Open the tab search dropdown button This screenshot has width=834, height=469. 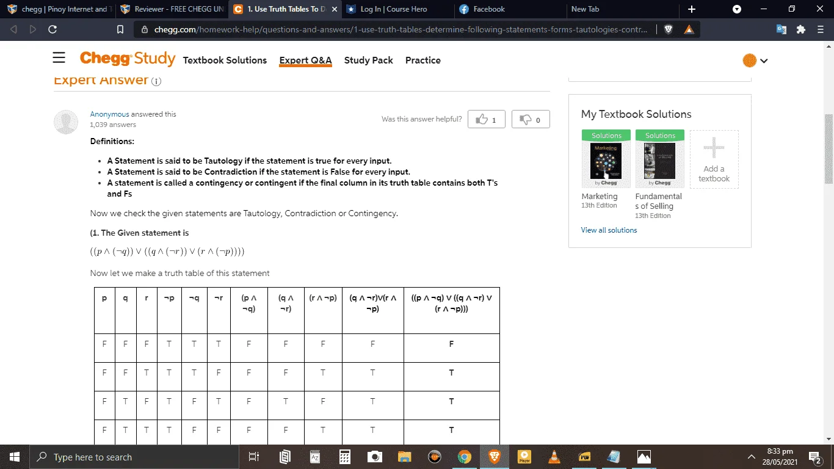[x=737, y=9]
